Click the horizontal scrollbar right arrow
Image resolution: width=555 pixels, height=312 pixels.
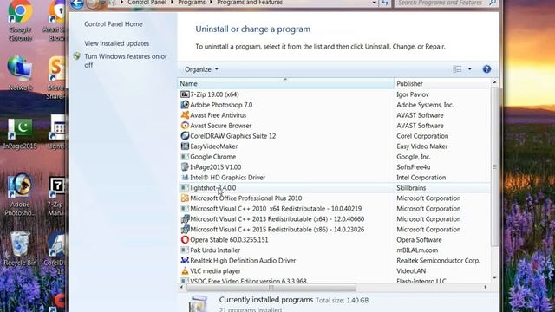click(486, 287)
